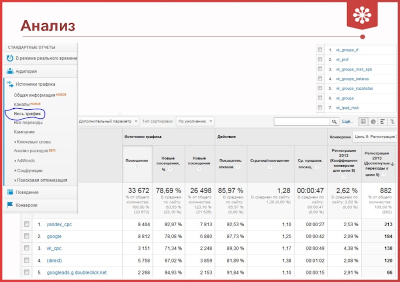400x282 pixels.
Task: Click the Audience people icon
Action: (x=9, y=71)
